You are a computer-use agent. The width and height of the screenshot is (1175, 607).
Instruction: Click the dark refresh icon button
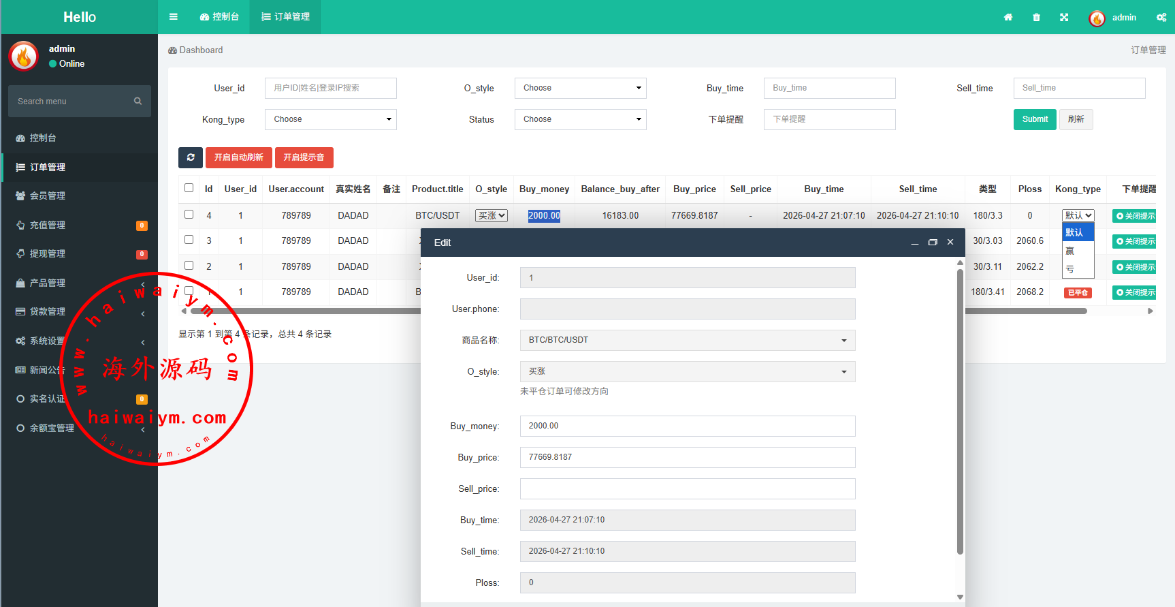point(191,157)
